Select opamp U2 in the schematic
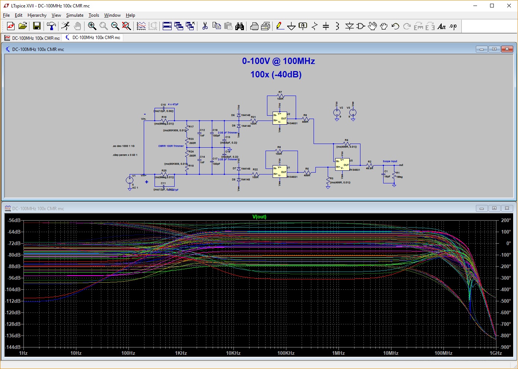The height and width of the screenshot is (369, 518). coord(279,118)
